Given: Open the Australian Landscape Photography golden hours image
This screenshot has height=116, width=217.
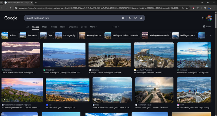Looking at the screenshot, I should click(x=22, y=90).
